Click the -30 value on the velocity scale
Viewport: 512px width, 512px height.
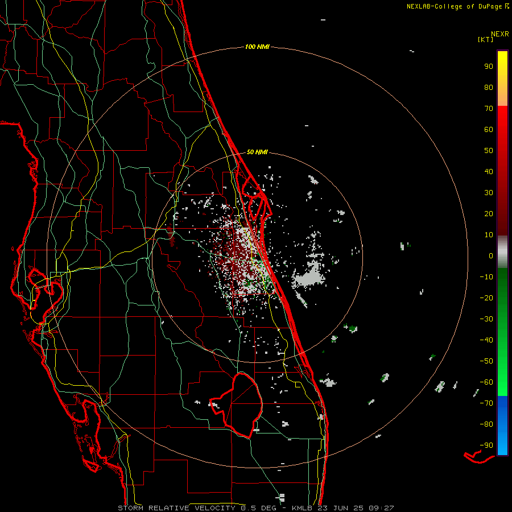[x=486, y=319]
